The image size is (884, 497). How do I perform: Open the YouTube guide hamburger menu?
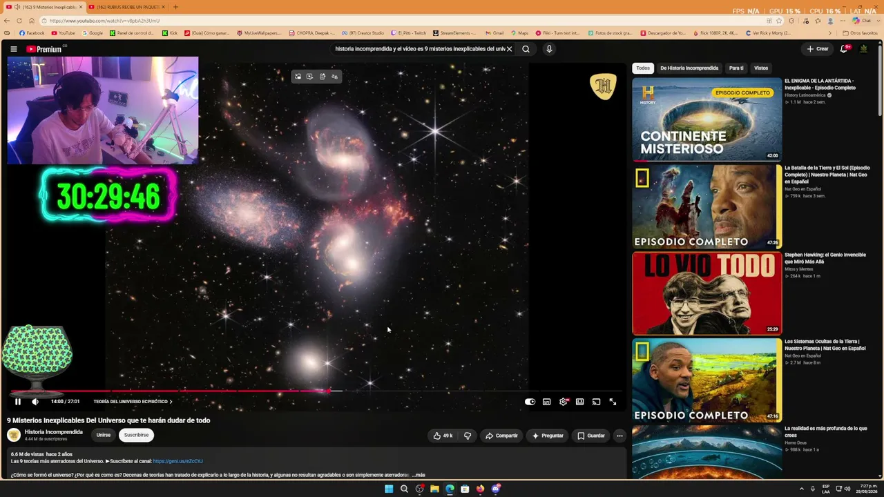point(14,49)
